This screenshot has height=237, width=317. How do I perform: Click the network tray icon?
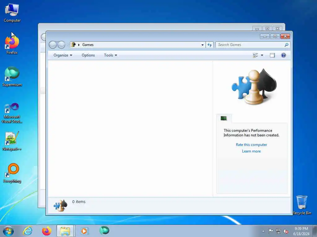click(278, 231)
